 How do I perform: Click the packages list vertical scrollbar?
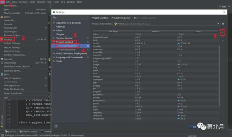219,76
